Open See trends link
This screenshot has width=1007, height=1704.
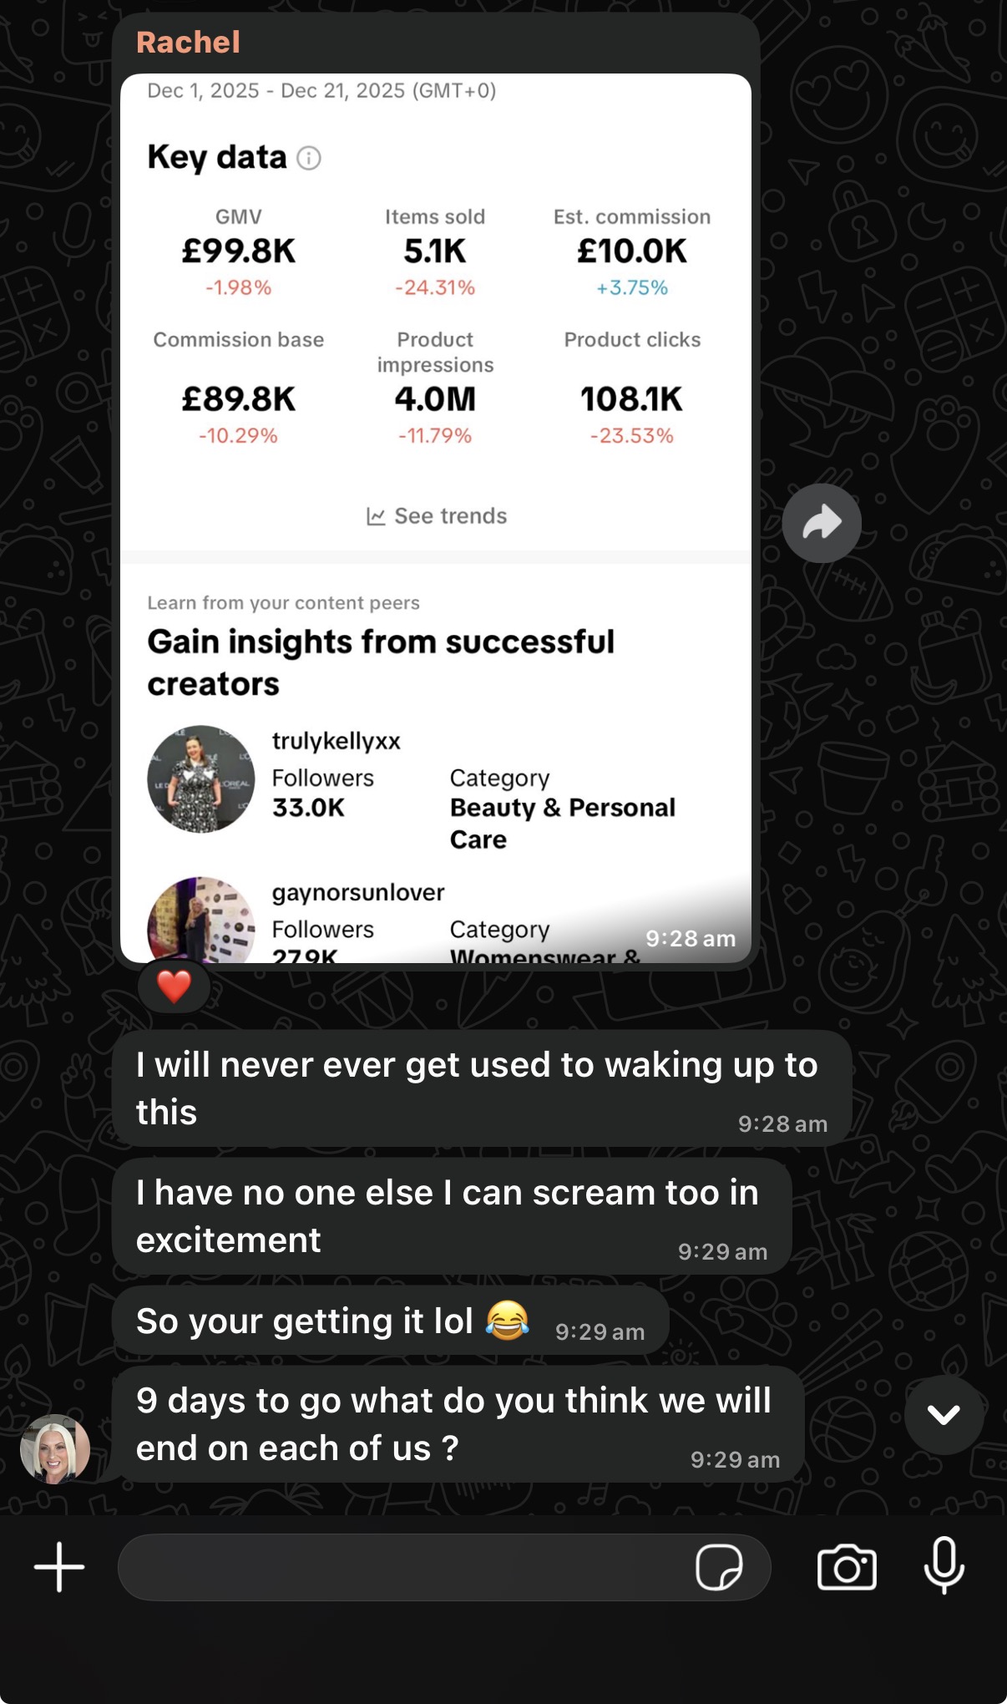[x=450, y=516]
